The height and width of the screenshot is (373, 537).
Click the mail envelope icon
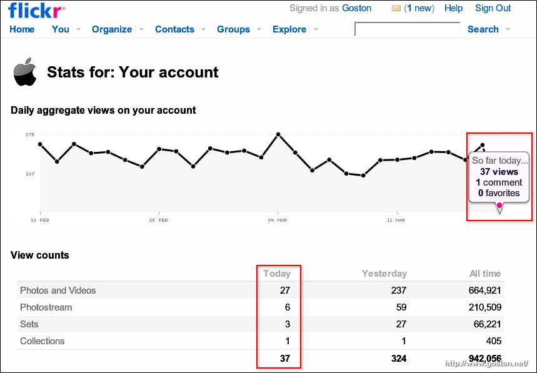[396, 9]
